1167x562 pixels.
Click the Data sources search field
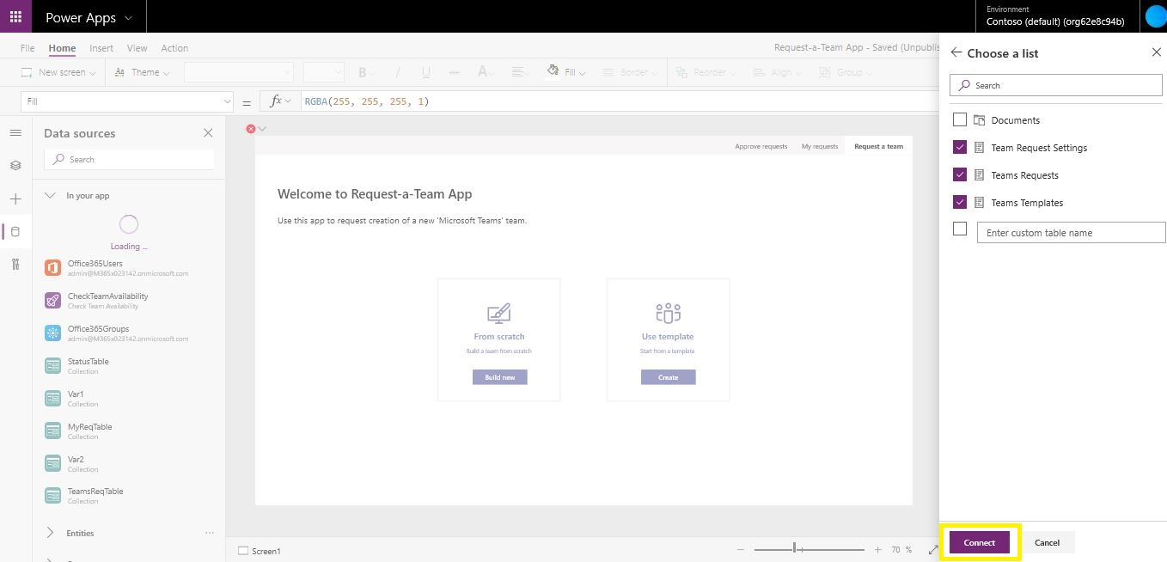click(129, 159)
